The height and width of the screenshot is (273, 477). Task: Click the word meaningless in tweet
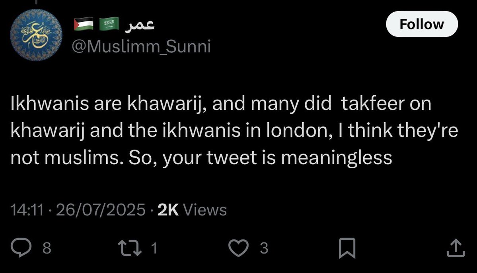pyautogui.click(x=337, y=158)
